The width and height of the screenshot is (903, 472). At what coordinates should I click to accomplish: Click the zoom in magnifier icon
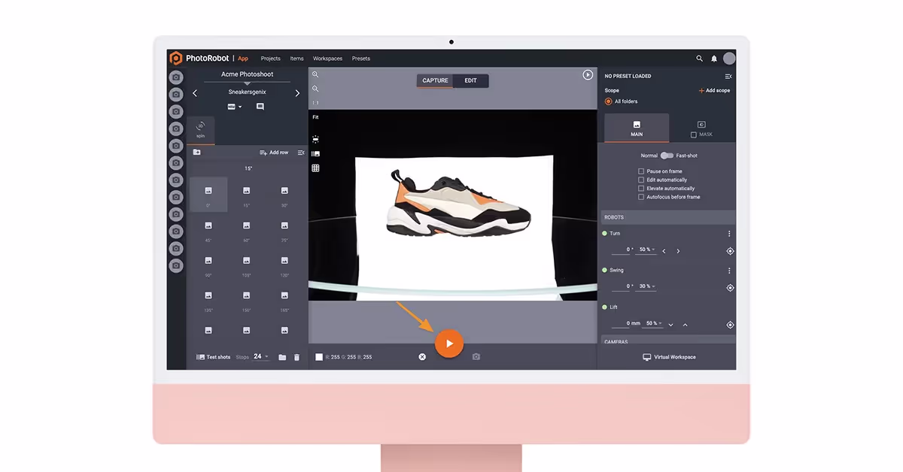[315, 74]
